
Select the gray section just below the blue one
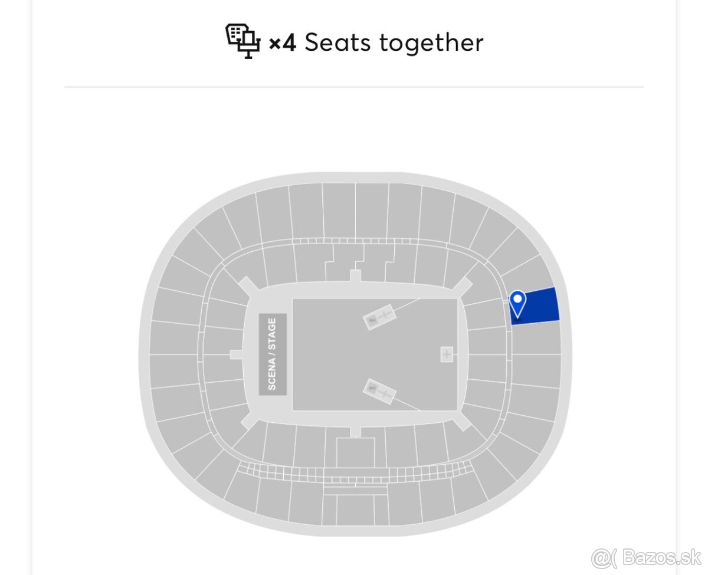[536, 337]
